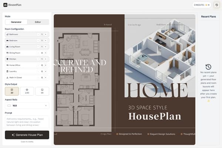Select the 3D style output
The image size is (222, 148).
(x=42, y=91)
